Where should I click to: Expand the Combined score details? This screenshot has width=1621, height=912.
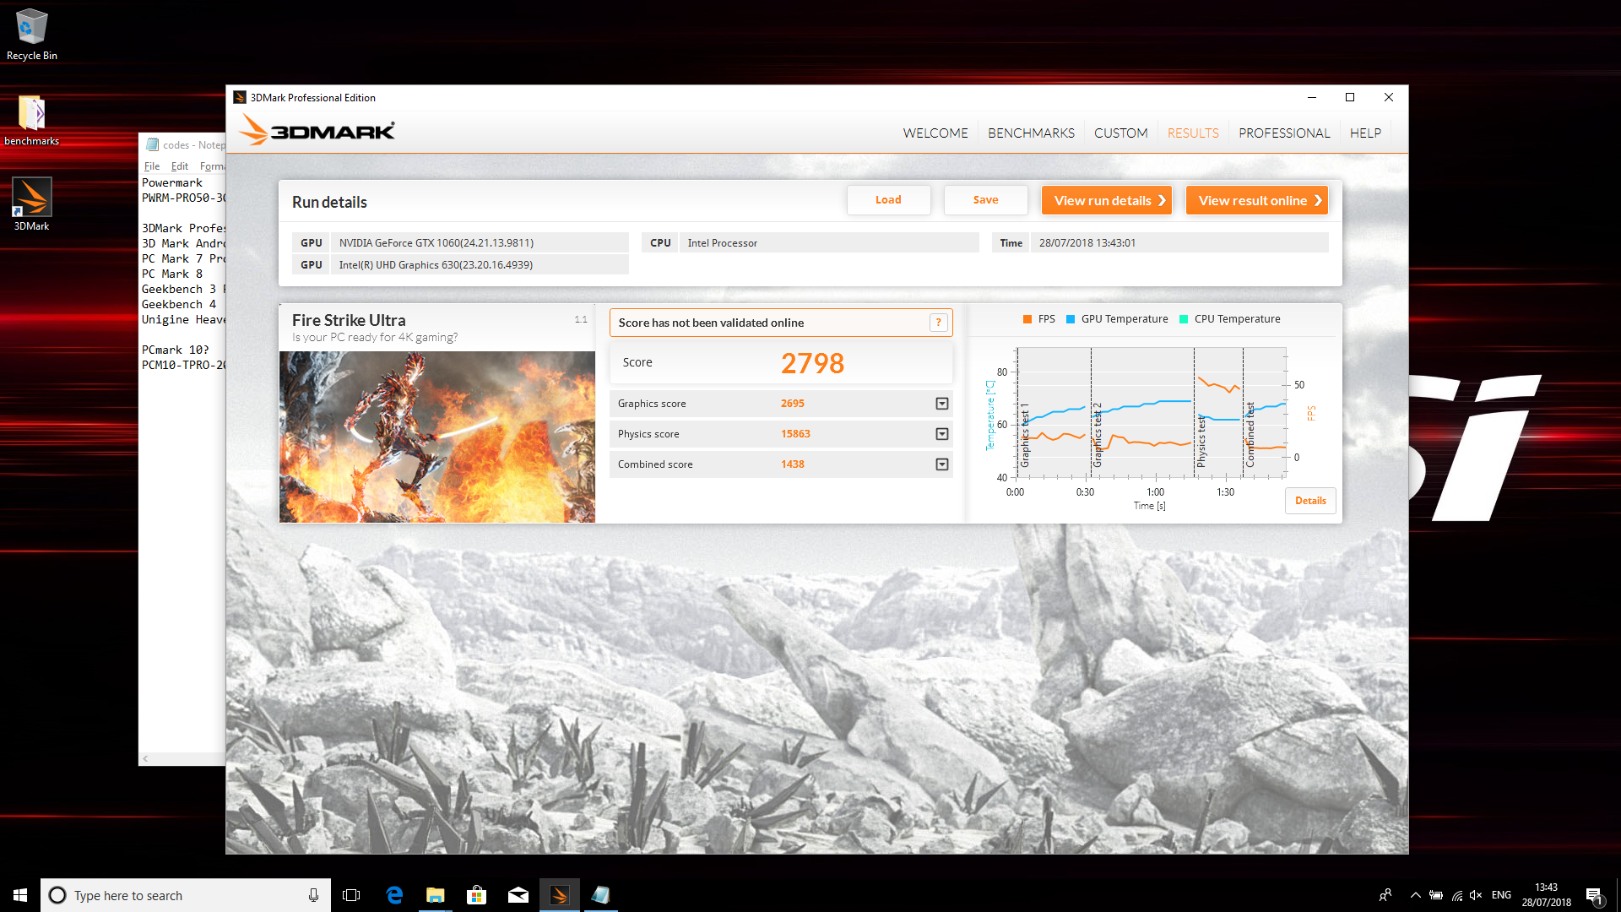pos(941,464)
